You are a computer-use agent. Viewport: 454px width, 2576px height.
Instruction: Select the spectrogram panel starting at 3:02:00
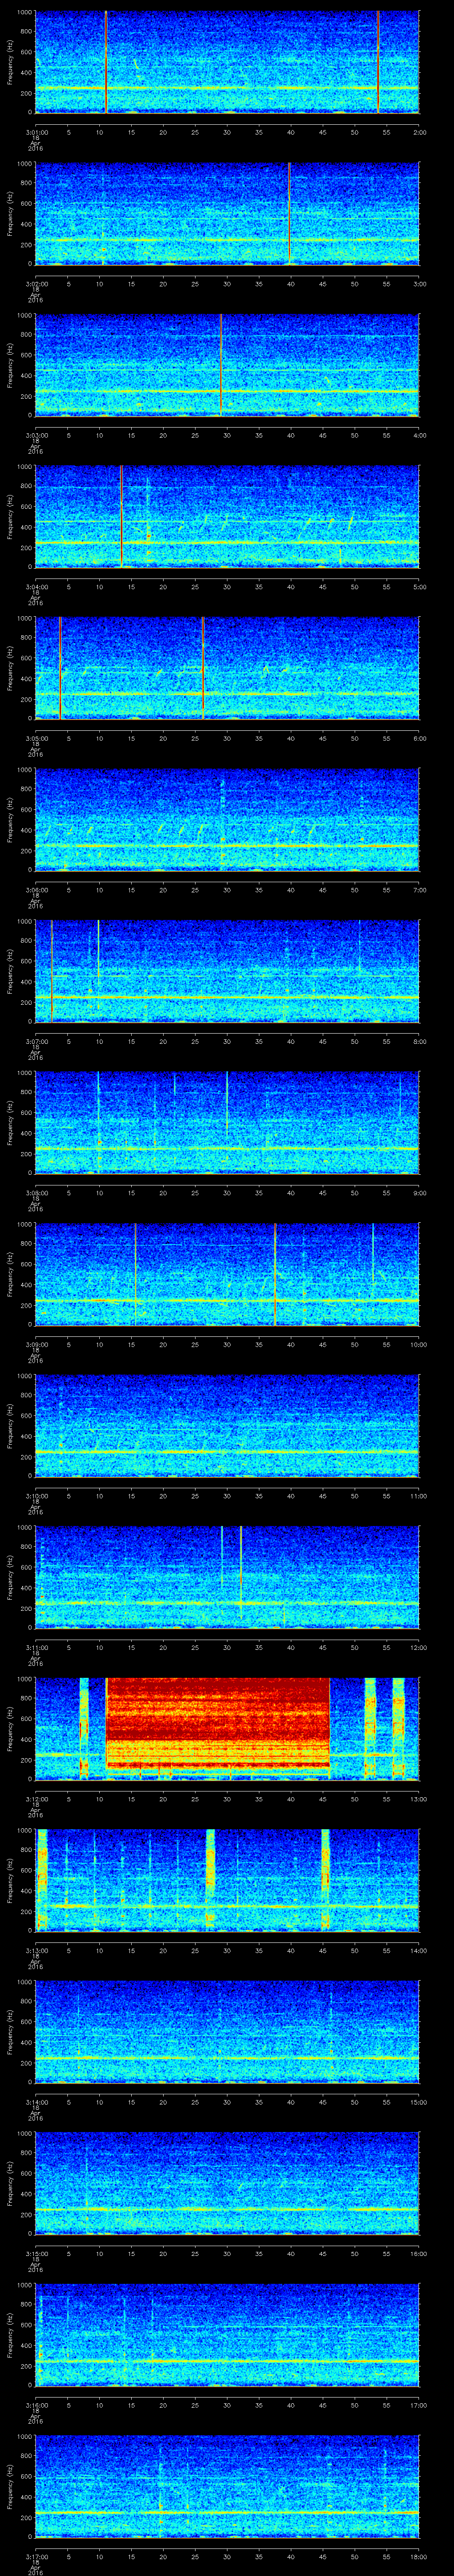coord(227,213)
